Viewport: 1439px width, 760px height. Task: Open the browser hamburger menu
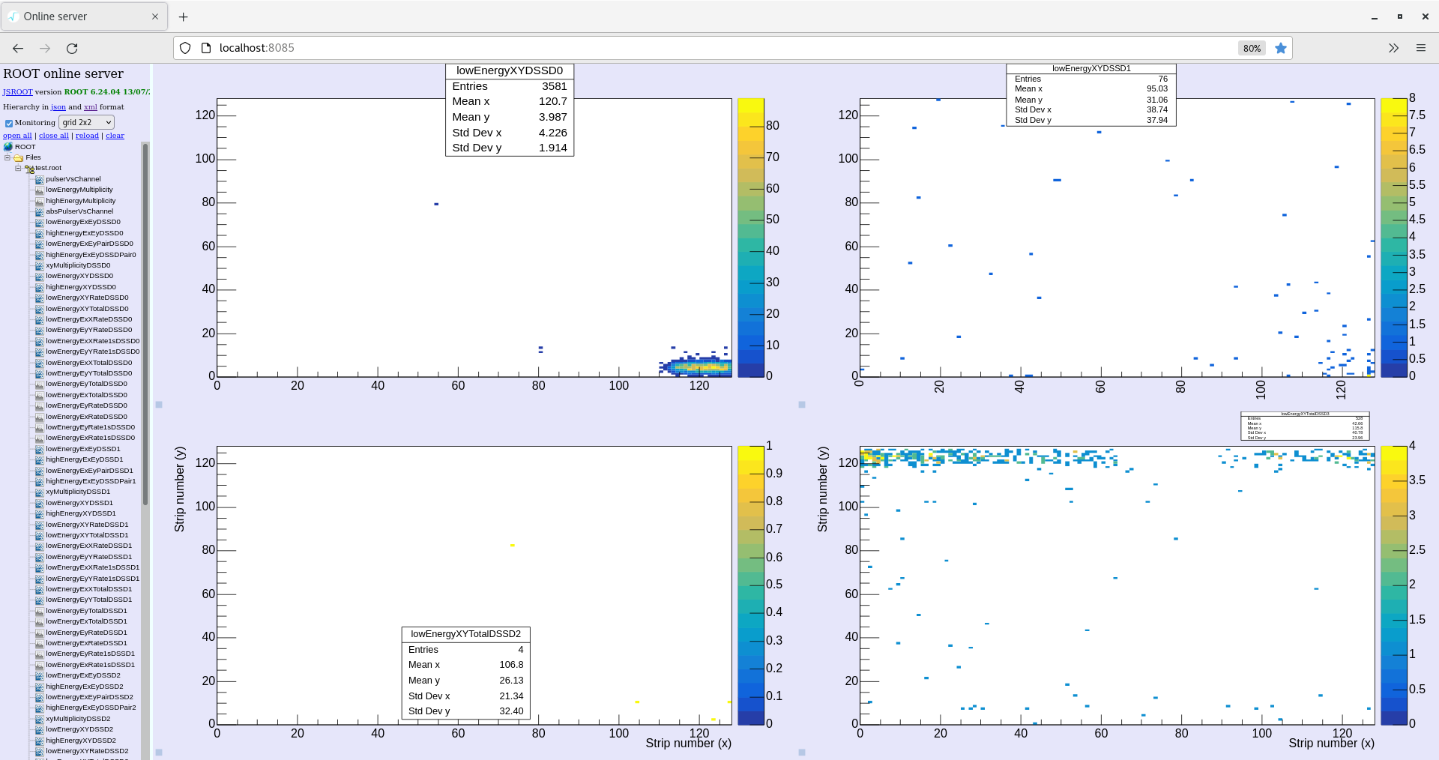1420,48
